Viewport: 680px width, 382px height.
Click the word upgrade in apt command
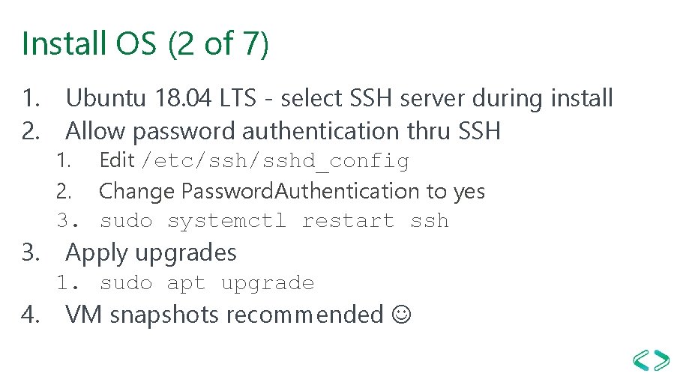click(268, 285)
